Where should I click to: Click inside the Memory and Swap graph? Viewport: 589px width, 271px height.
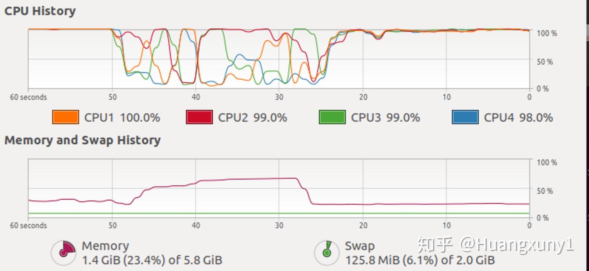click(279, 188)
